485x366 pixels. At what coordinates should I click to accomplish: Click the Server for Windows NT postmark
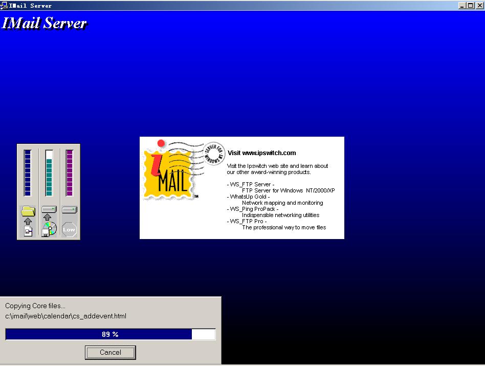click(x=214, y=153)
